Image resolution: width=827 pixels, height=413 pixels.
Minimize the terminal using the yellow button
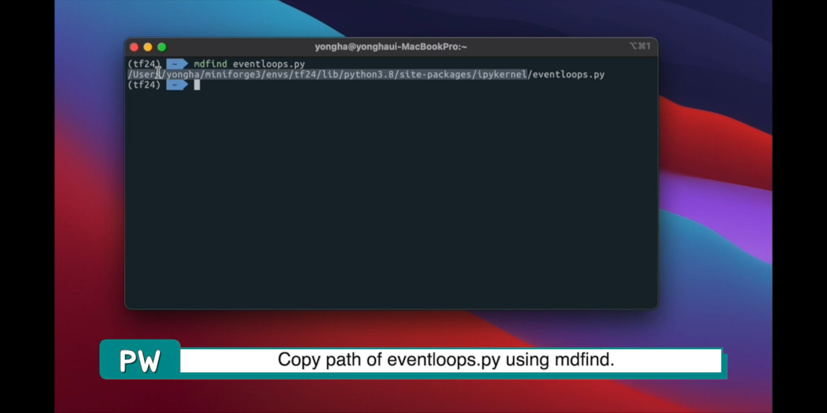148,47
